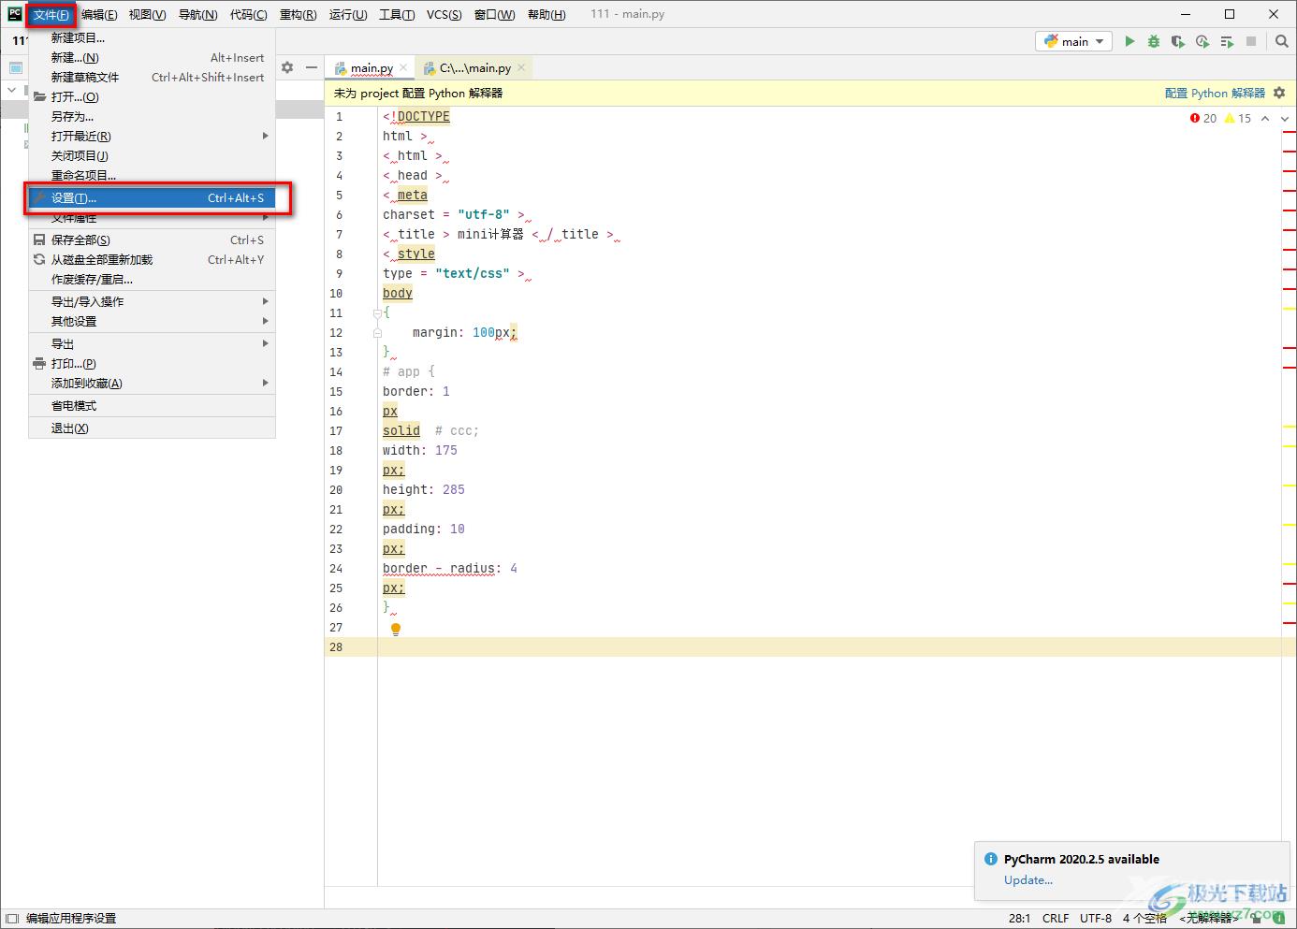
Task: Expand the 导出 submenu
Action: 153,343
